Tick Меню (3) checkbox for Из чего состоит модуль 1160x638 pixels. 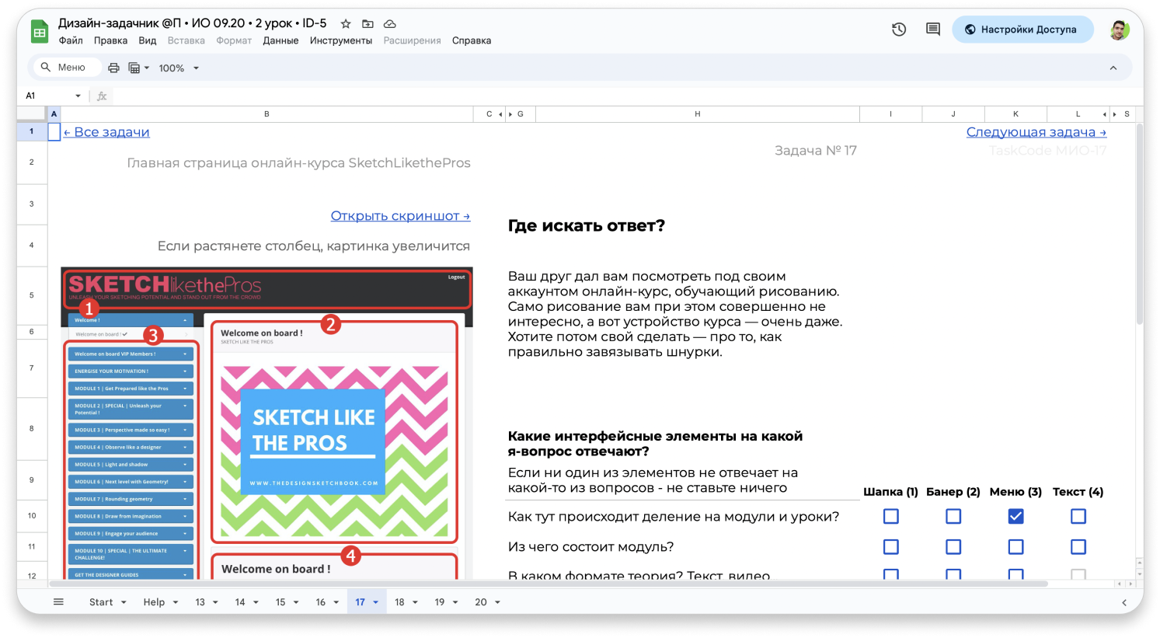tap(1015, 547)
